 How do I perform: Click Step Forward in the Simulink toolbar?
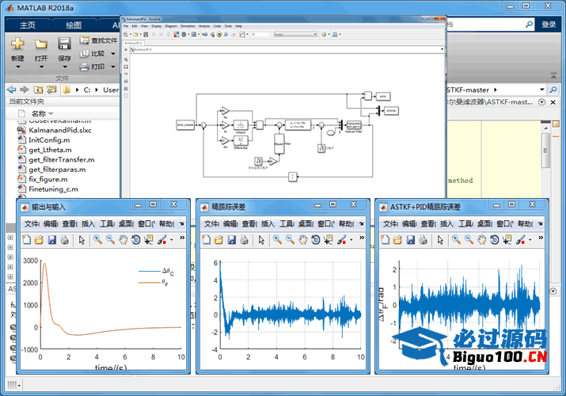click(x=226, y=34)
